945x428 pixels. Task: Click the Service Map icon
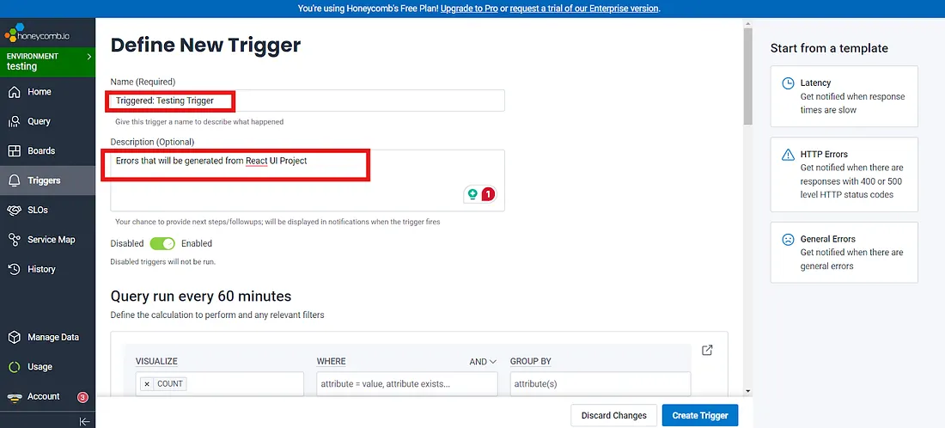14,240
